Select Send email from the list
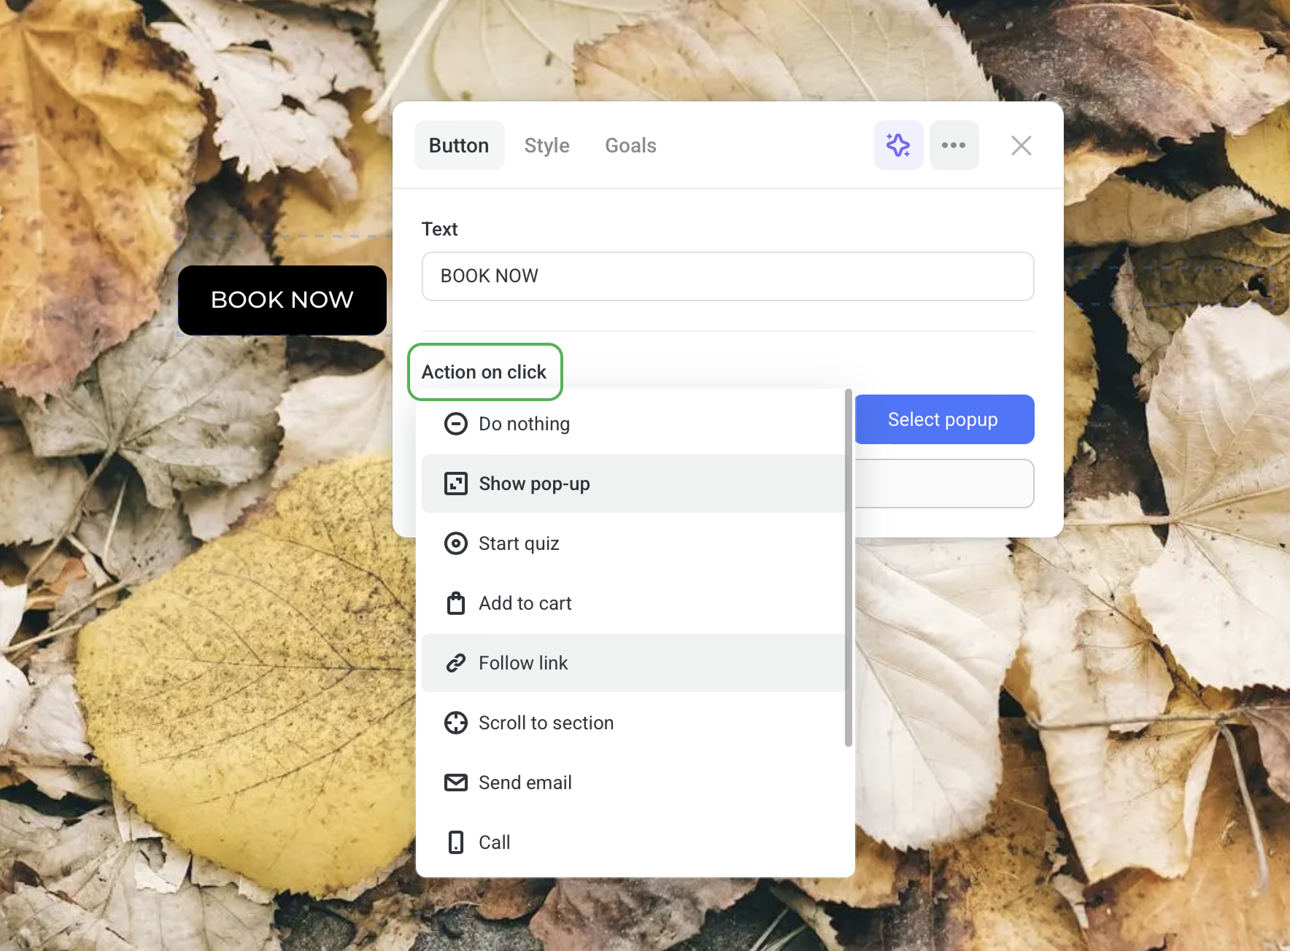This screenshot has height=951, width=1290. [525, 783]
